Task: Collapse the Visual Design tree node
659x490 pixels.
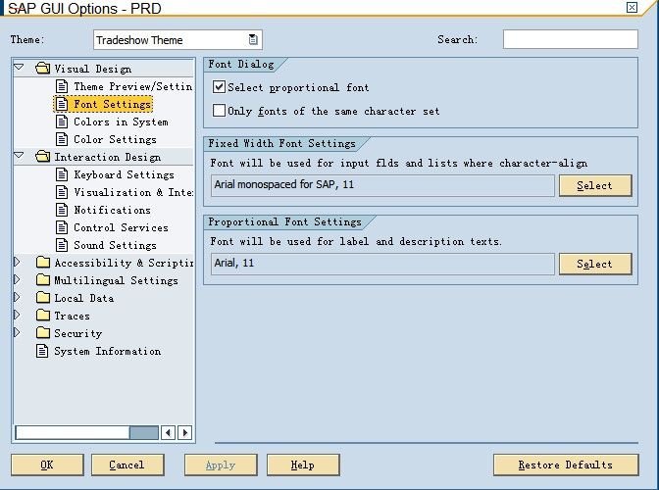Action: click(19, 68)
